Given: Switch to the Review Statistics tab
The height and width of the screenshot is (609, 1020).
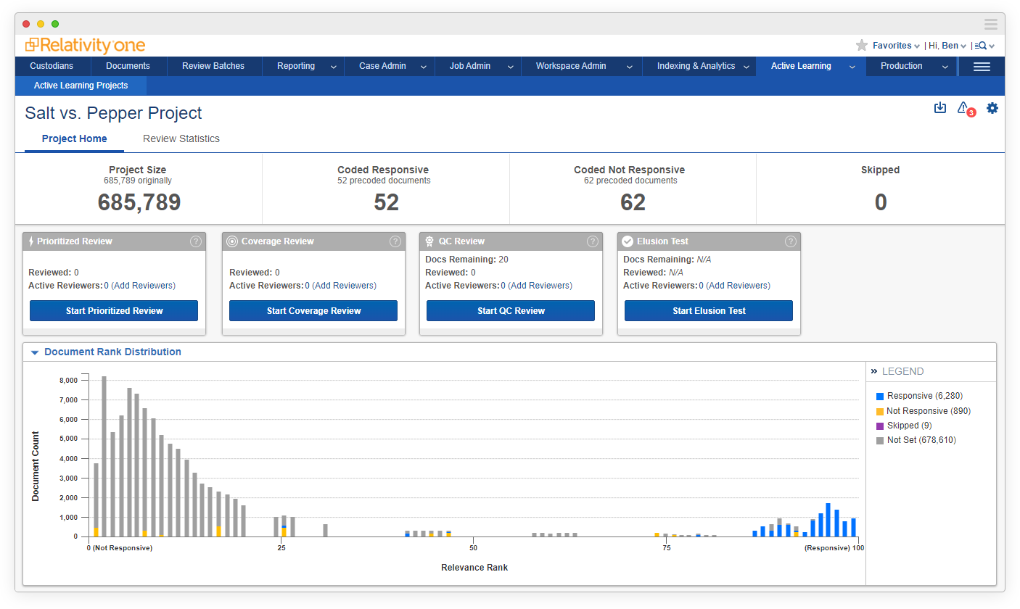Looking at the screenshot, I should 181,138.
